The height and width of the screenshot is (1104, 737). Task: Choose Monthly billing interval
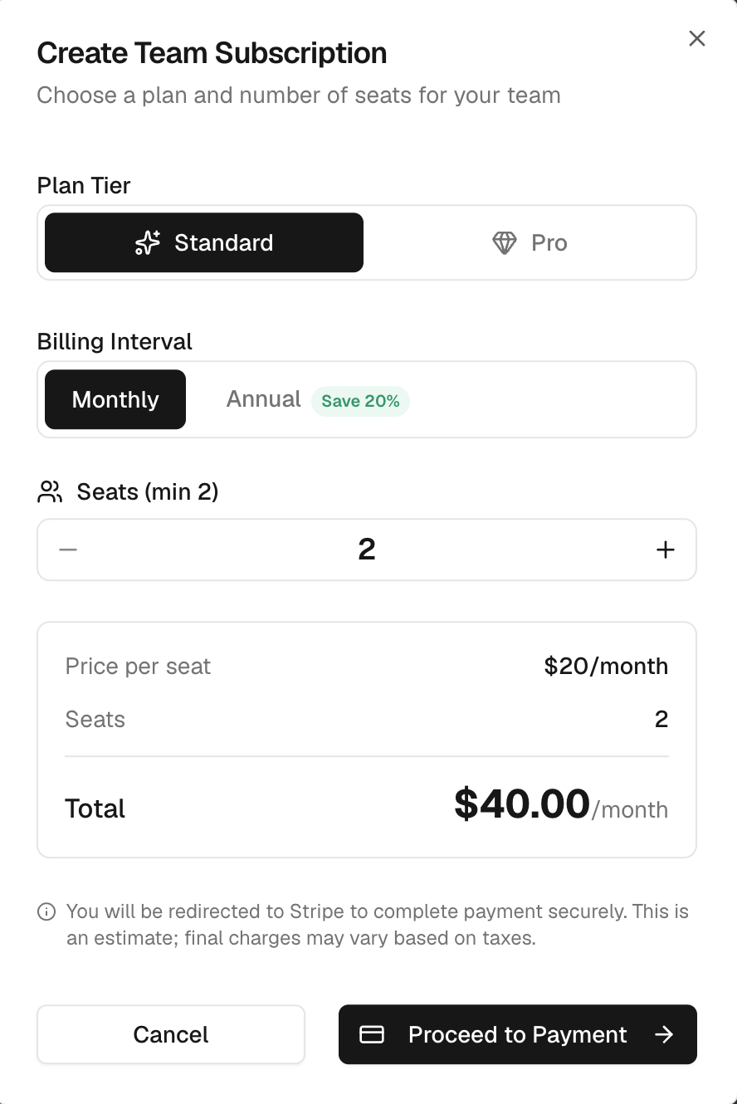click(115, 399)
